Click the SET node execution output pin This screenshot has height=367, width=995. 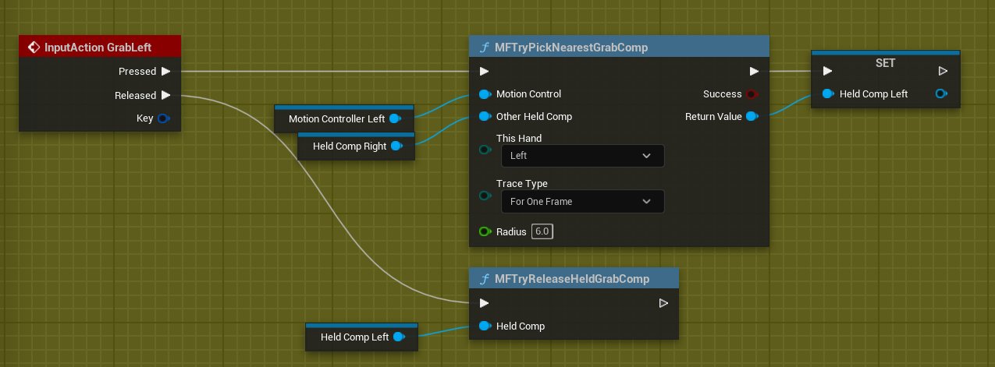pyautogui.click(x=943, y=72)
